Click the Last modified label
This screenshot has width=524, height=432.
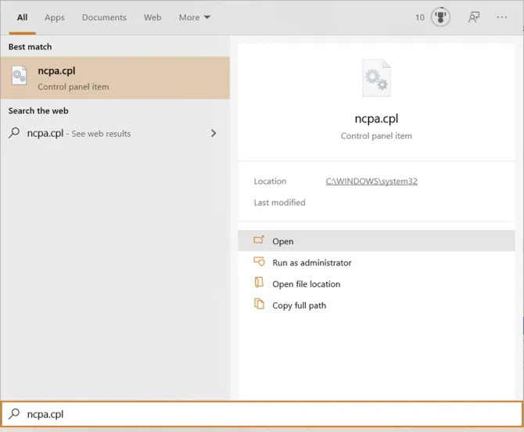(279, 203)
